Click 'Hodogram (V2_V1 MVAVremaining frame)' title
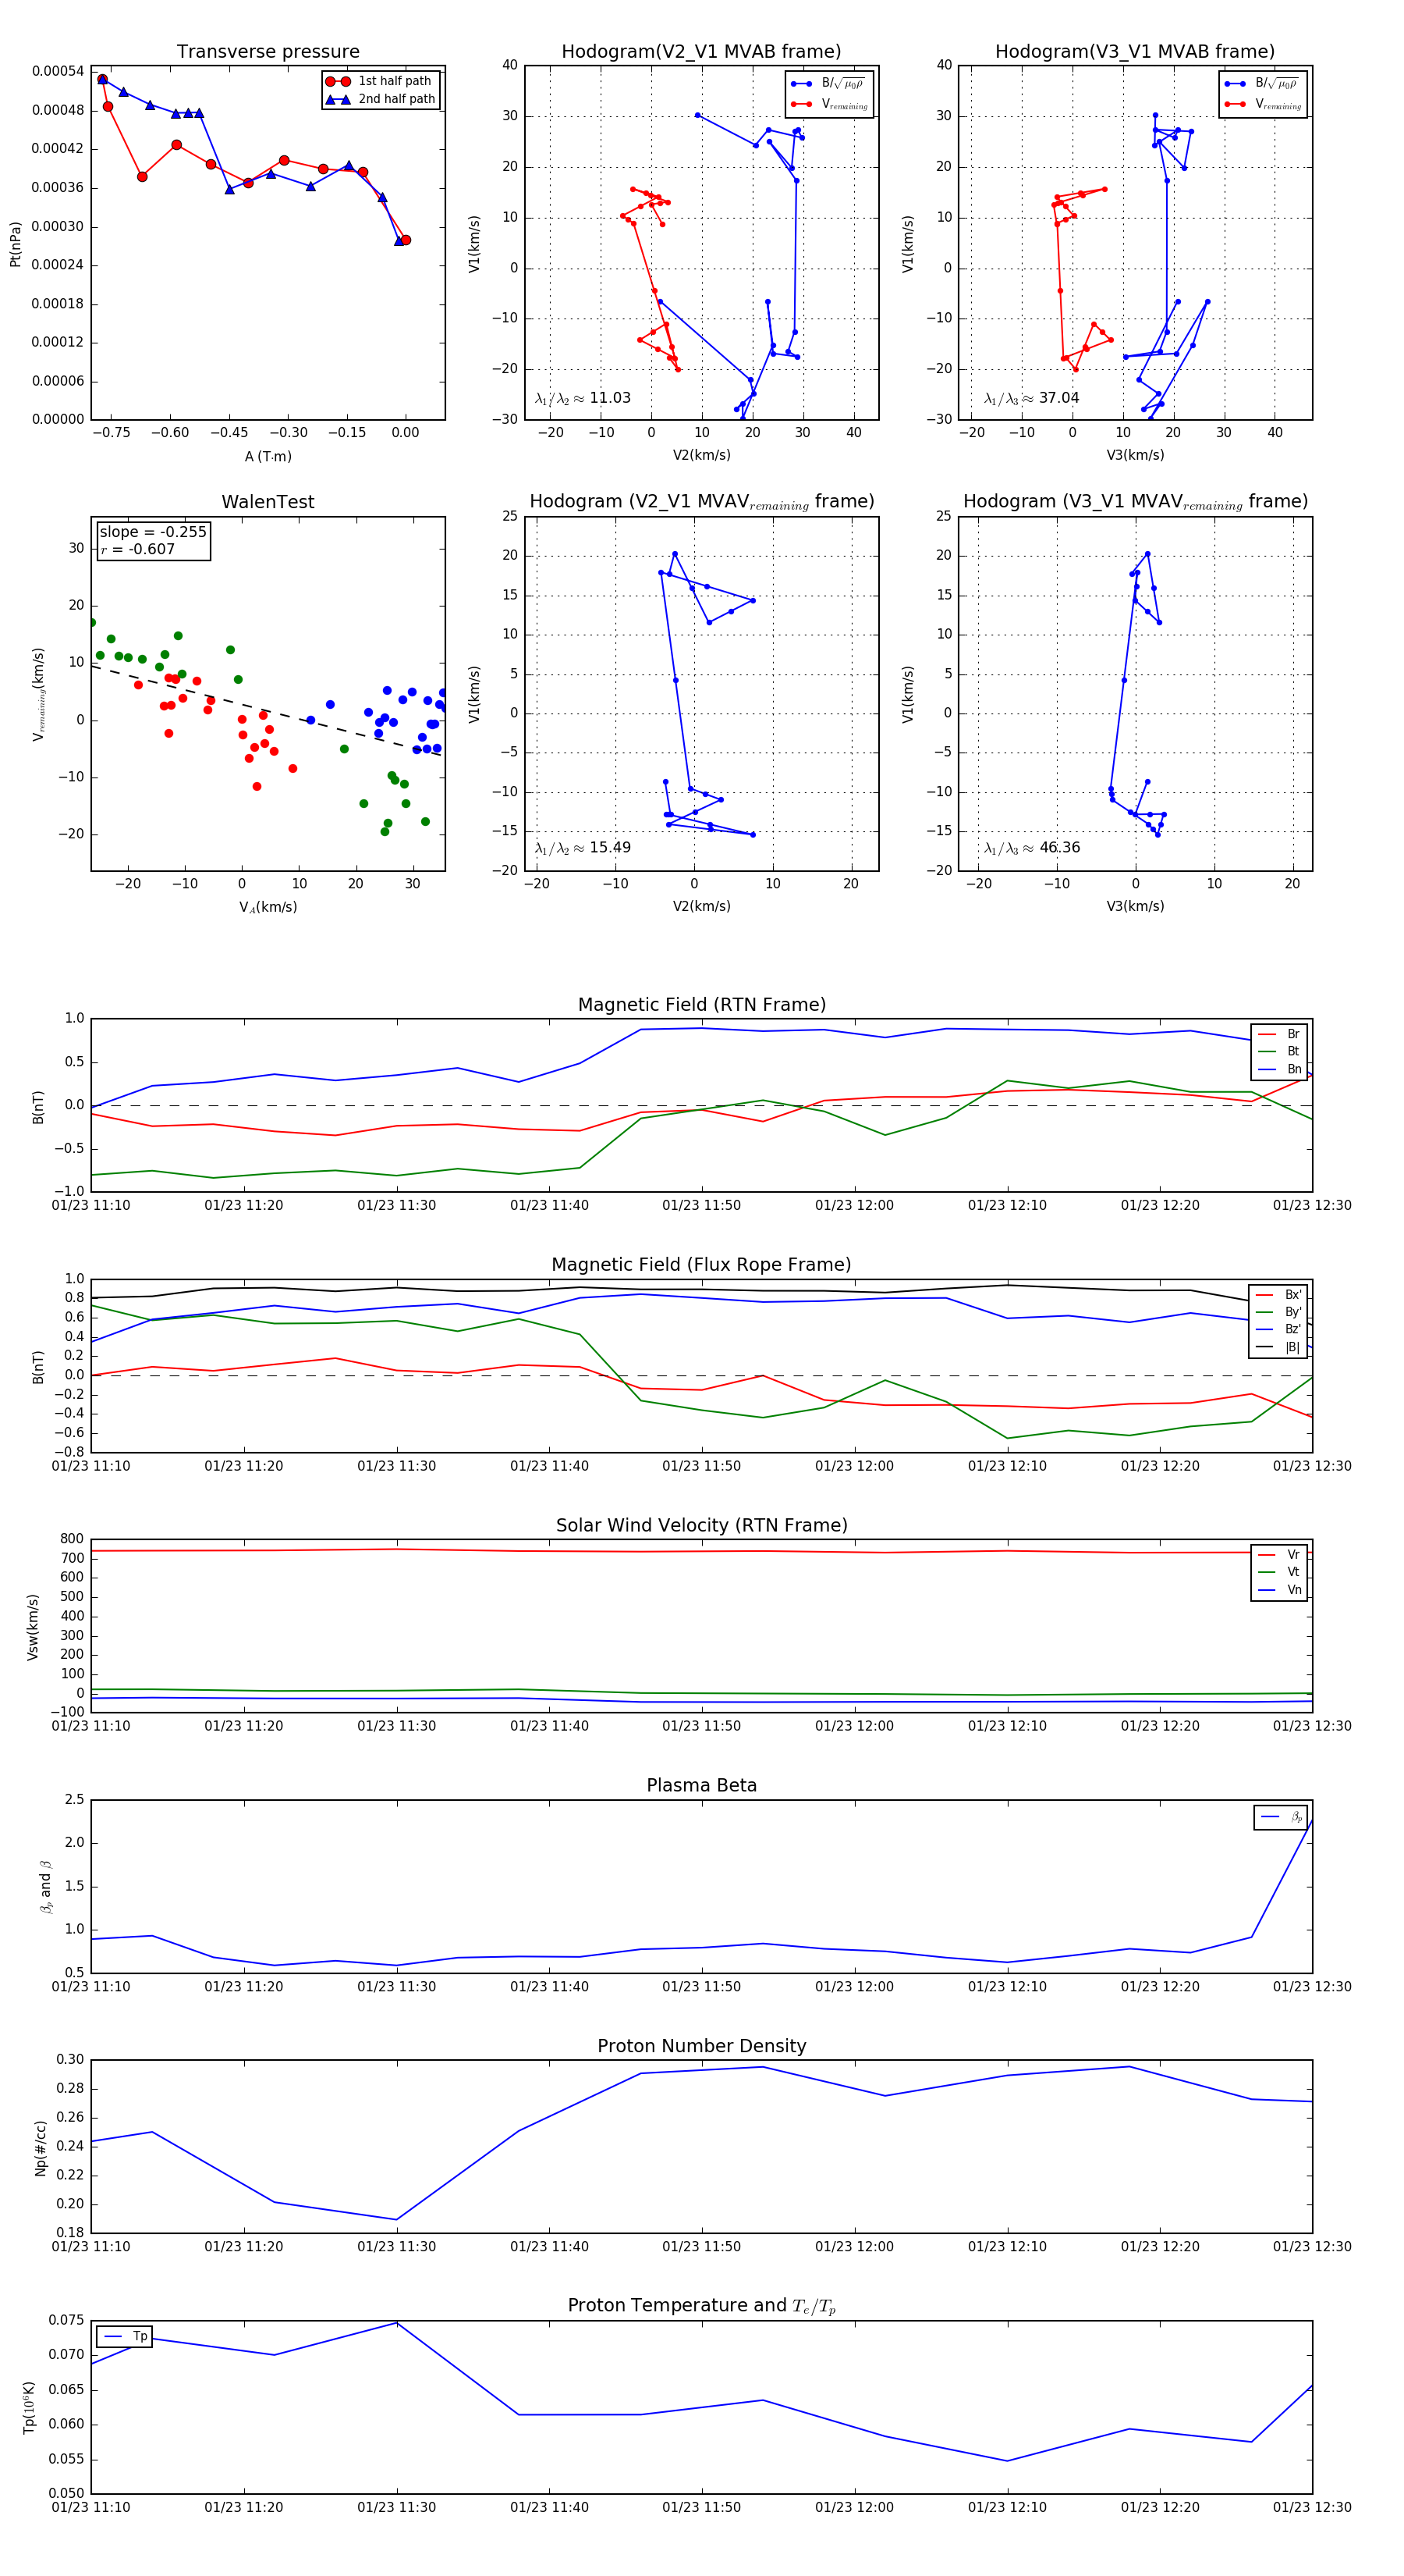 [x=701, y=502]
